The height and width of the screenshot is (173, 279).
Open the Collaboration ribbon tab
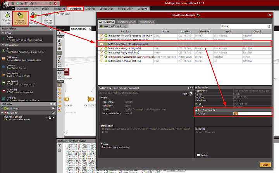[107, 9]
